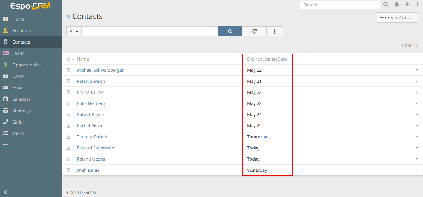Image resolution: width=423 pixels, height=197 pixels.
Task: Open the EspoCRM logo home link
Action: point(30,6)
